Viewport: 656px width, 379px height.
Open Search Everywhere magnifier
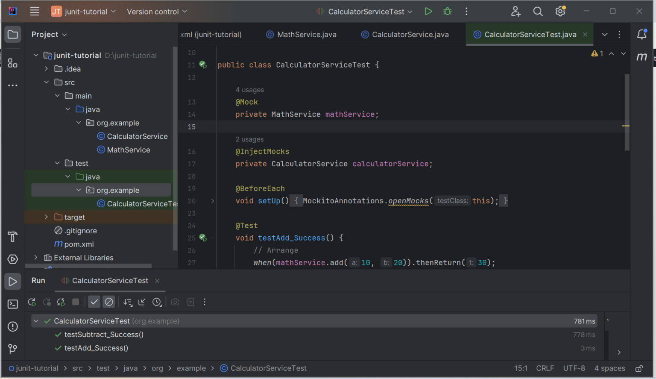(538, 12)
